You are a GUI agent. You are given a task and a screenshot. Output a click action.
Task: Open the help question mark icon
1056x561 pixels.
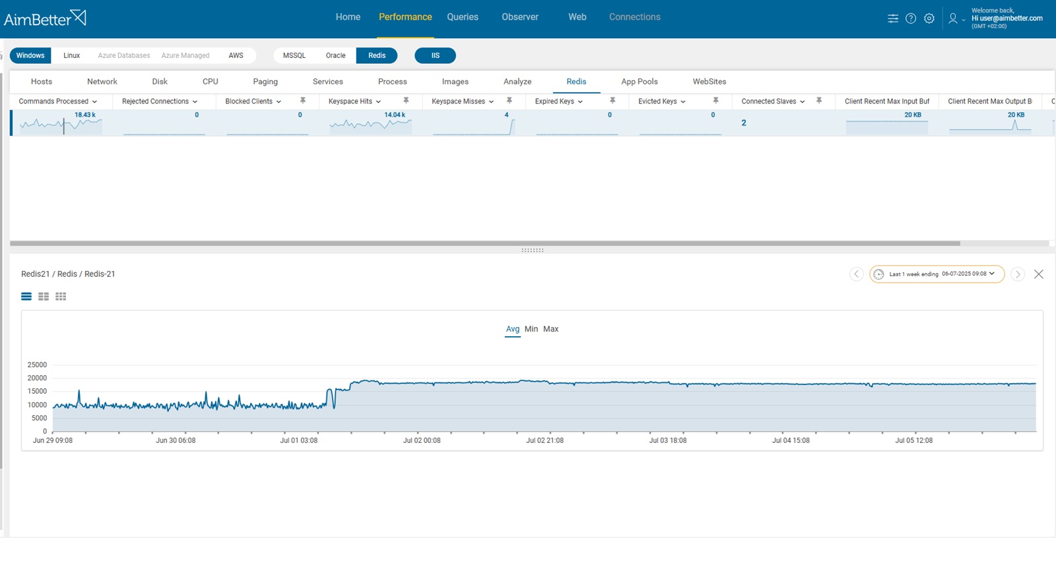(911, 18)
